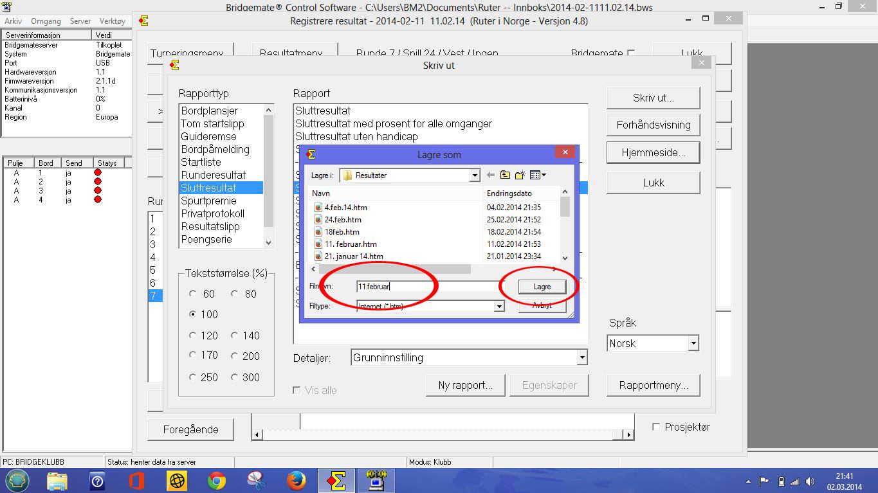This screenshot has width=878, height=493.
Task: Choose 140 percent text size
Action: [x=235, y=336]
